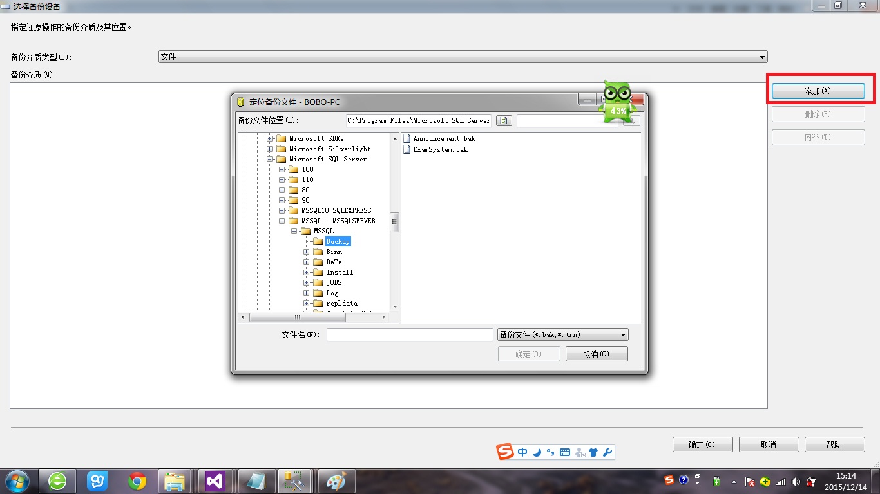Click the volume icon in system tray

[796, 481]
